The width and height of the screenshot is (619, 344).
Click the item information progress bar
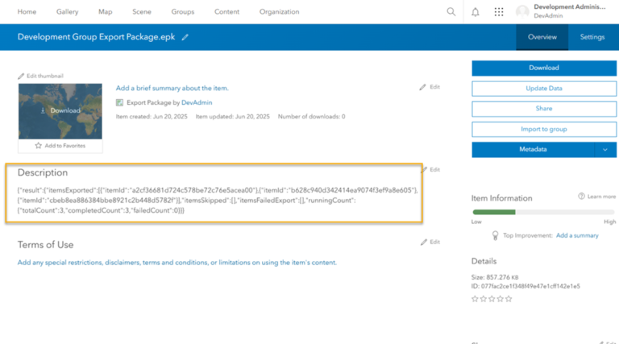(544, 212)
